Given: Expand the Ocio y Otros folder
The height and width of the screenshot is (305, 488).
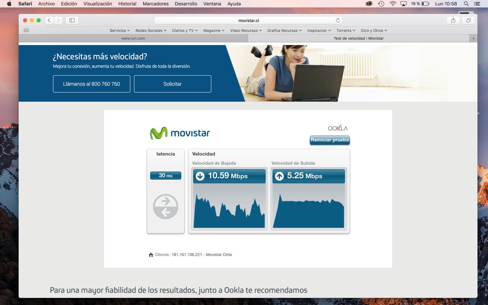Looking at the screenshot, I should (374, 30).
